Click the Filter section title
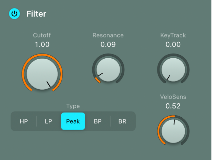212x161 pixels. tap(36, 14)
